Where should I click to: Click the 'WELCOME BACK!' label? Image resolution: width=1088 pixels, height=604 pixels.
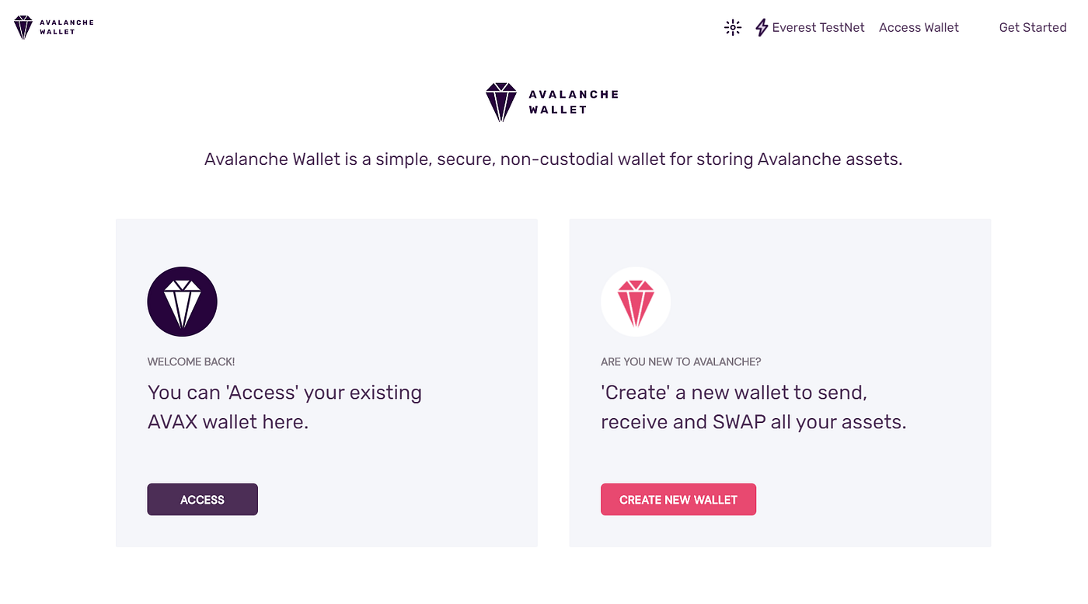click(191, 362)
